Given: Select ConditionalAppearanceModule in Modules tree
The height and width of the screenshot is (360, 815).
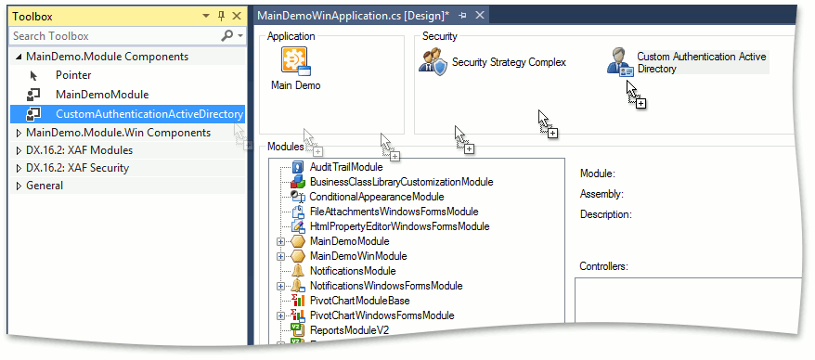Looking at the screenshot, I should (377, 197).
